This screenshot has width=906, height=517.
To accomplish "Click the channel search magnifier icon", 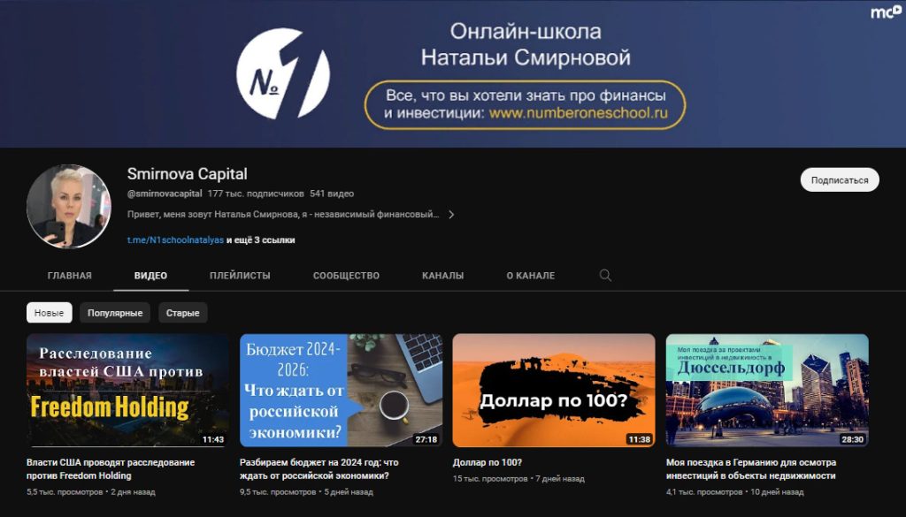I will pyautogui.click(x=605, y=275).
